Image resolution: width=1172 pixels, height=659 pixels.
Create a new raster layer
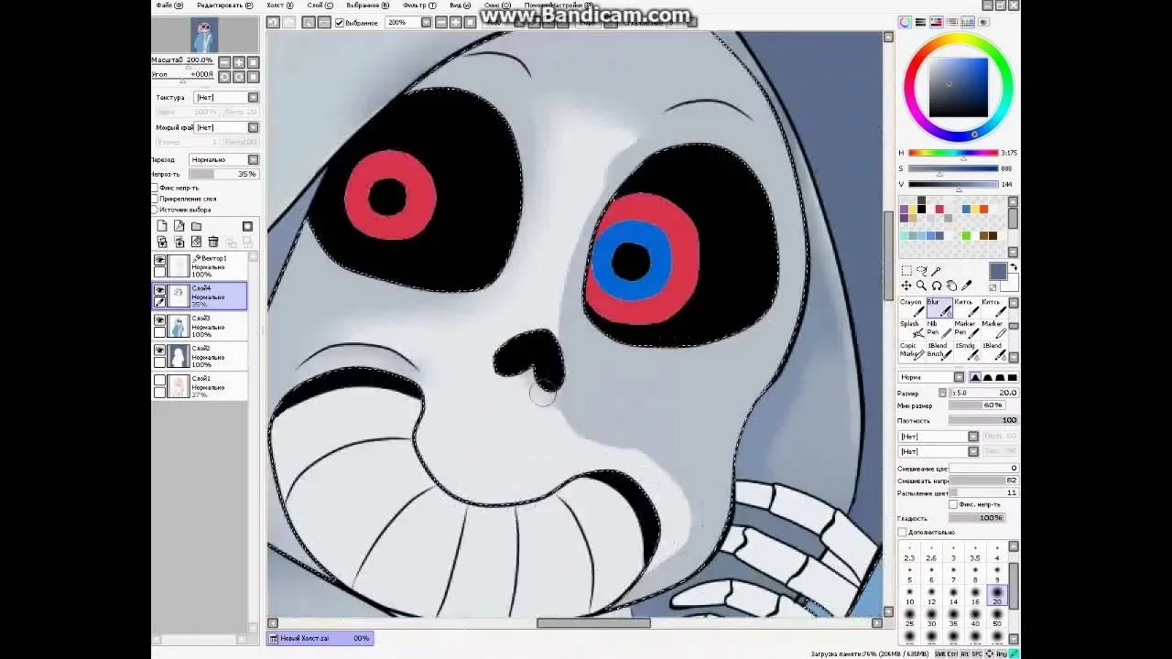click(x=162, y=226)
